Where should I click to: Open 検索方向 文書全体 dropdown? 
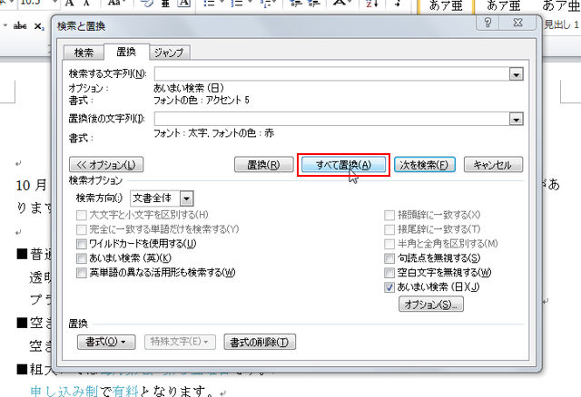tap(186, 198)
